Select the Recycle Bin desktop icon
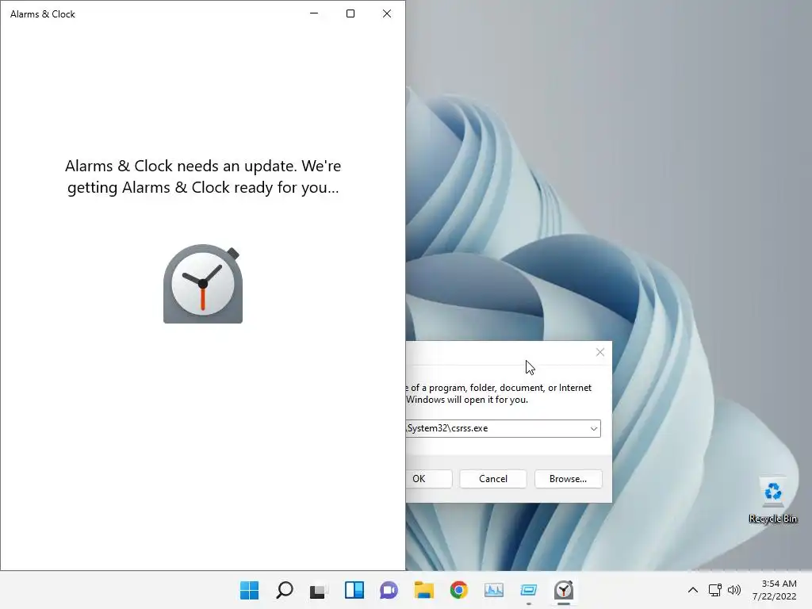 click(772, 500)
